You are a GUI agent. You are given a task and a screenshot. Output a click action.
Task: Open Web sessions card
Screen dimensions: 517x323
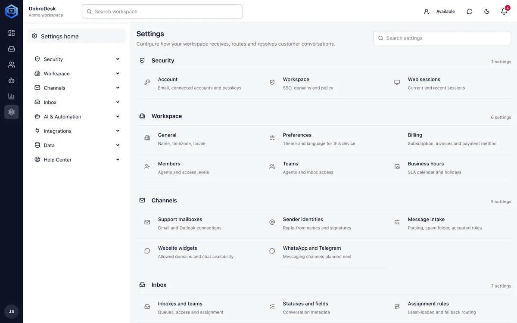[x=448, y=84]
